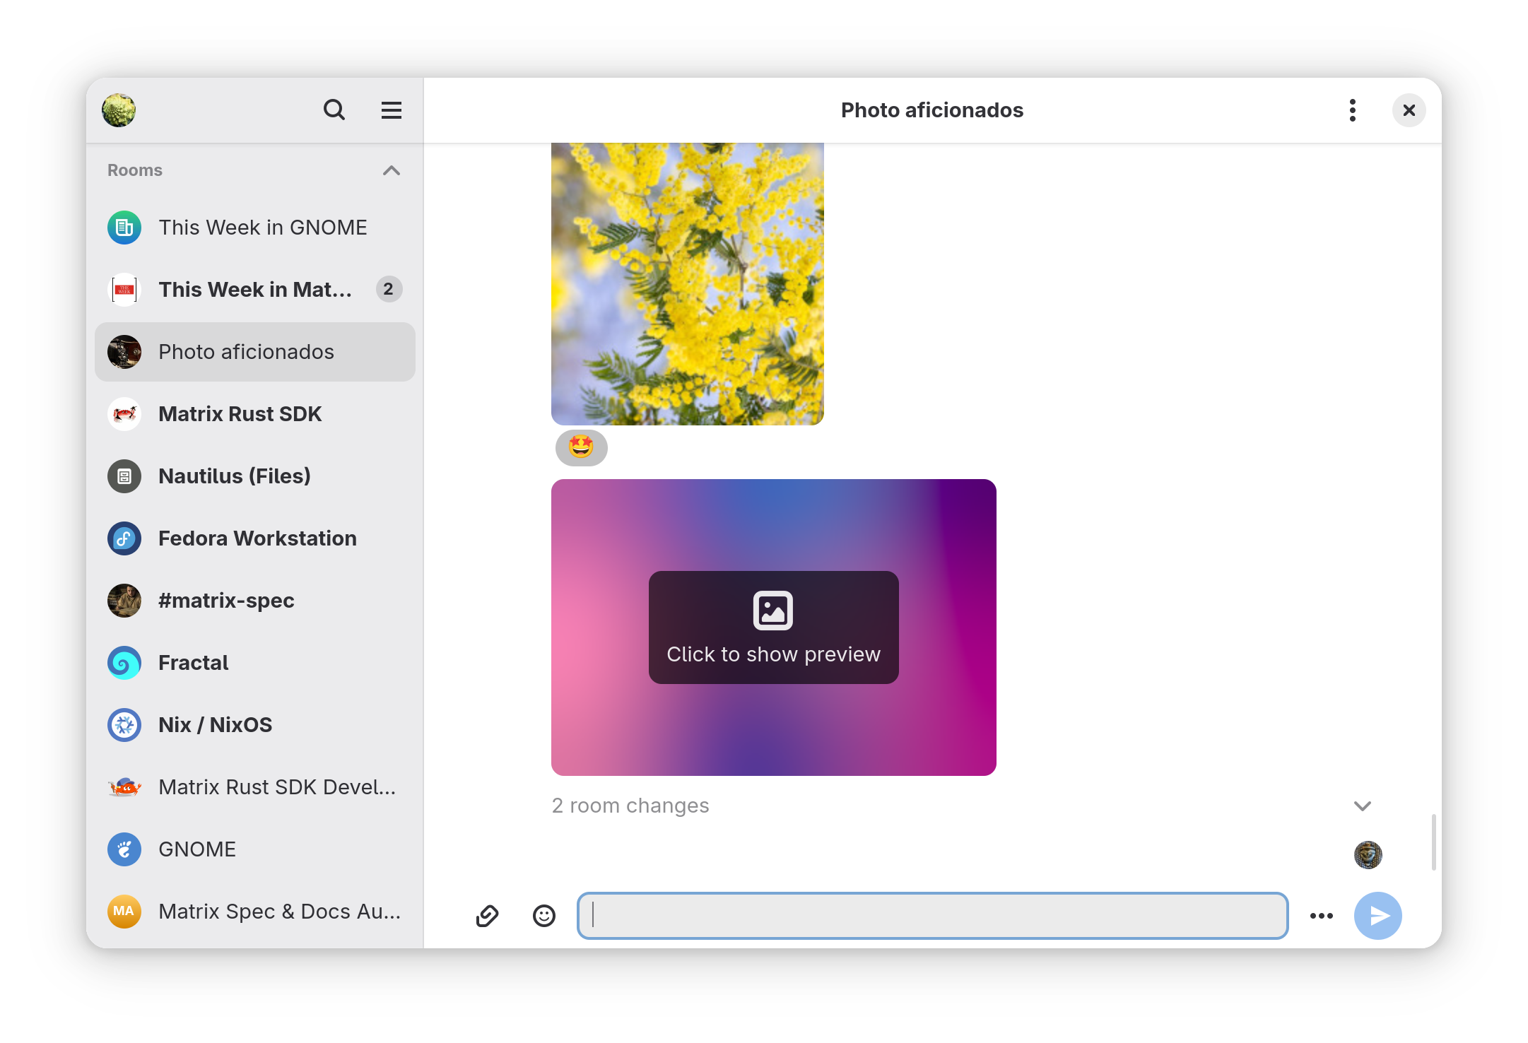Select the Nautilus (Files) room

click(x=234, y=476)
